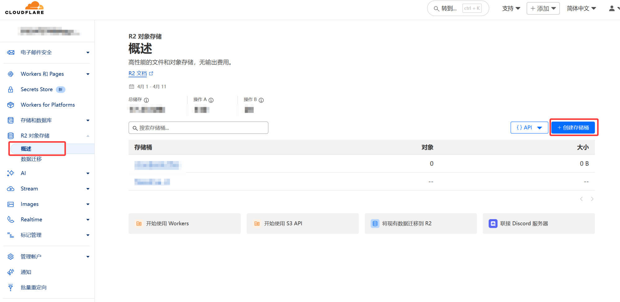
Task: Expand the Stream submenu arrow
Action: coord(88,189)
